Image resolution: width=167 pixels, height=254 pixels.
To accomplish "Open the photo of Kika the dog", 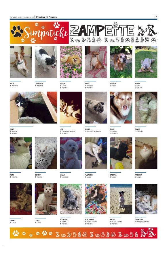I will tap(21, 62).
